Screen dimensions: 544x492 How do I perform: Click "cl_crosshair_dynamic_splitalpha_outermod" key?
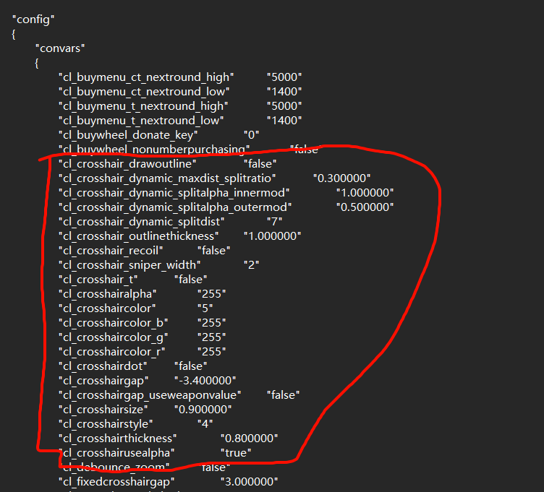click(175, 207)
